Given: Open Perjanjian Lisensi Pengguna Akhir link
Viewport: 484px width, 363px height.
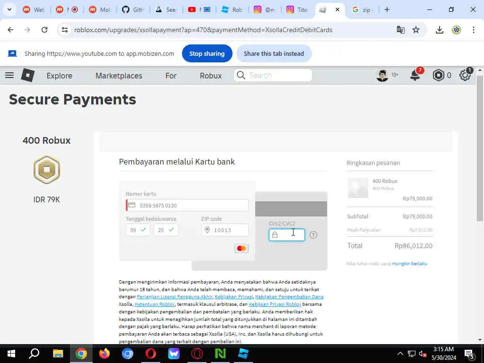Looking at the screenshot, I should tap(174, 297).
